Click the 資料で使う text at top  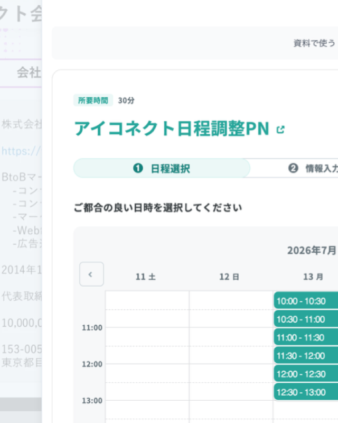tap(314, 43)
